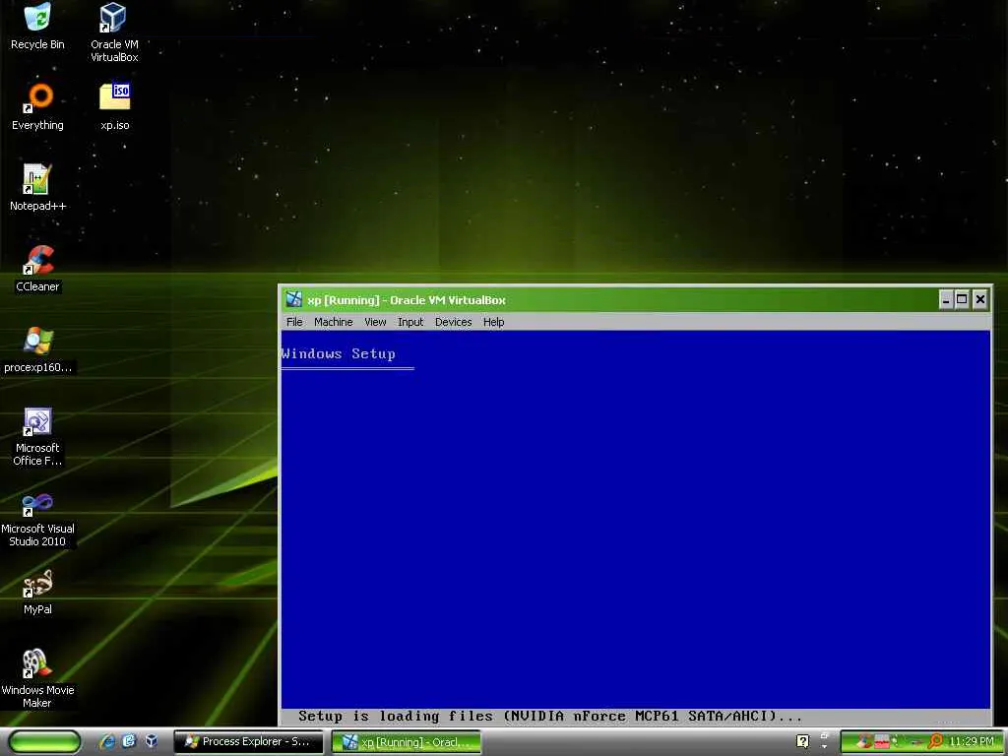
Task: Open the View menu in VirtualBox
Action: tap(375, 322)
